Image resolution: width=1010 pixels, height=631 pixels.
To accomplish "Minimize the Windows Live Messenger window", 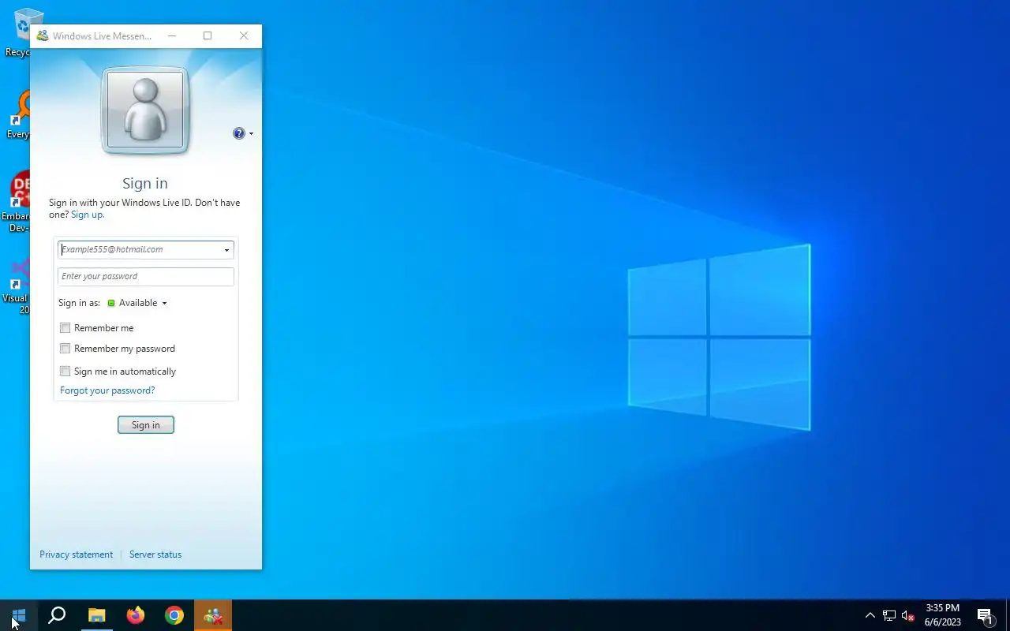I will [171, 35].
